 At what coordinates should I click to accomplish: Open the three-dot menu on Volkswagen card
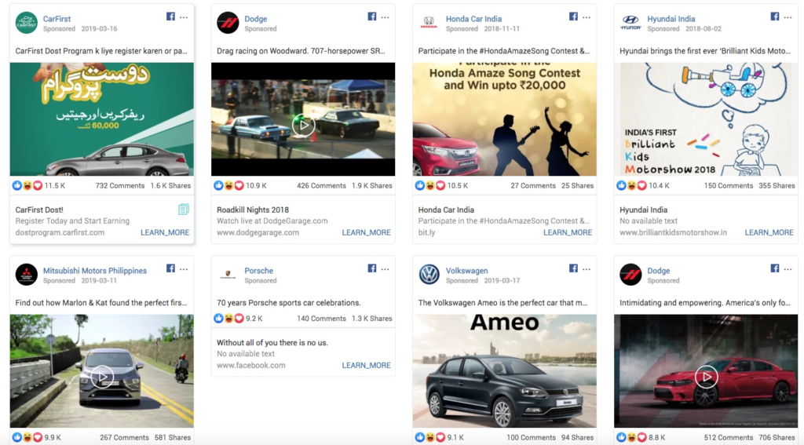coord(587,269)
